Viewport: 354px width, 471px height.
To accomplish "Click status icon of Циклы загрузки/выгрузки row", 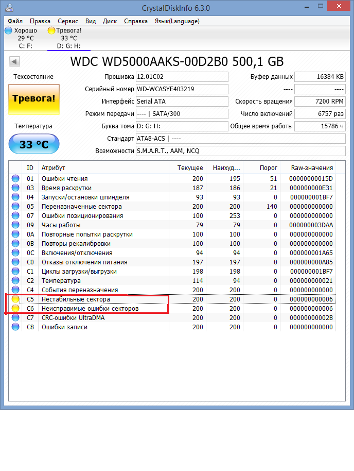I will (x=15, y=271).
